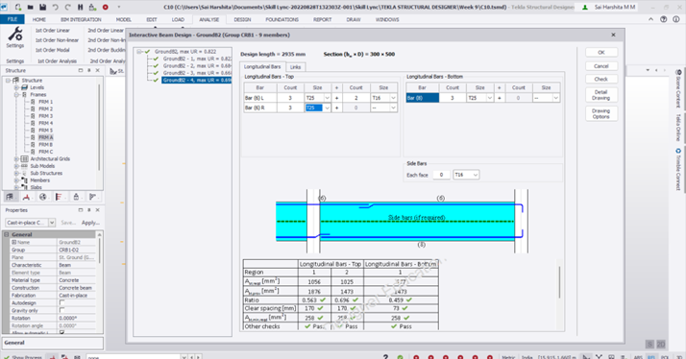Open Bar (8) bottom size T25 dropdown
This screenshot has height=359, width=686.
pyautogui.click(x=490, y=98)
